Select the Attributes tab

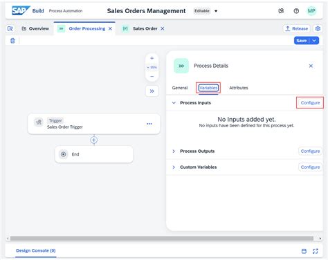pyautogui.click(x=239, y=88)
